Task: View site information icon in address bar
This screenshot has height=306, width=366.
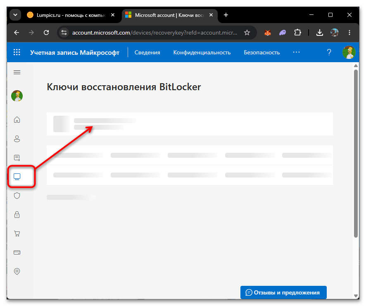Action: tap(64, 33)
